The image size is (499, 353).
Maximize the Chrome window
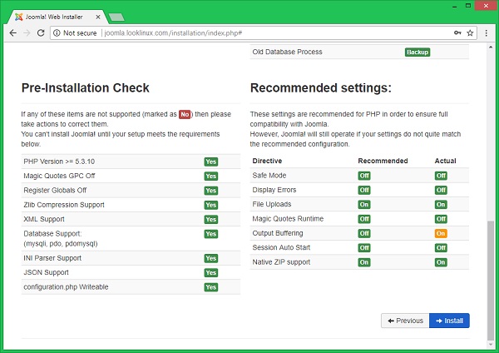[x=468, y=6]
